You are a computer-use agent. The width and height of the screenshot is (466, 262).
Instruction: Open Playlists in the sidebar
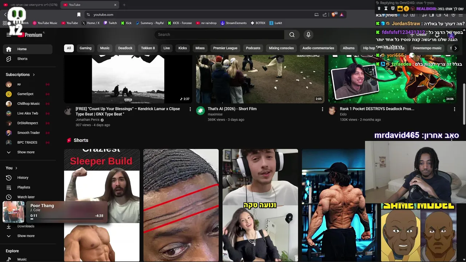point(28,187)
